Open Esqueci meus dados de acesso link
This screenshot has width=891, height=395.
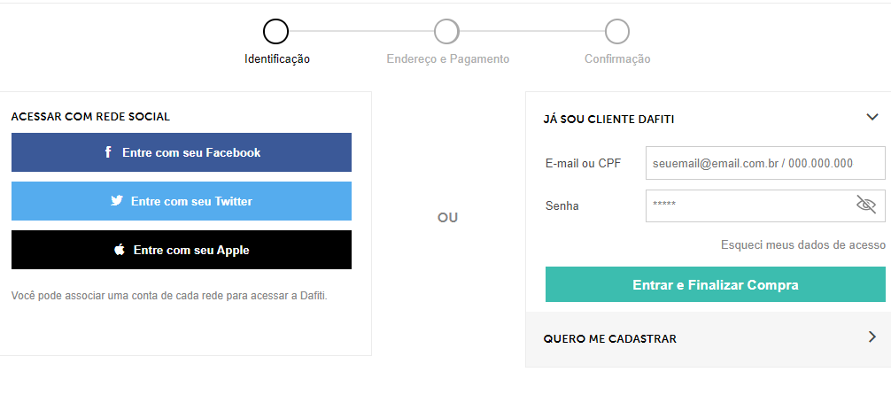pos(802,244)
